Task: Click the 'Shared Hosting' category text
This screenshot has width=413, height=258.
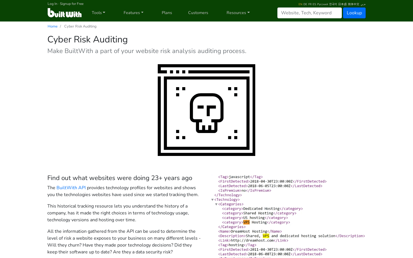Action: click(258, 213)
